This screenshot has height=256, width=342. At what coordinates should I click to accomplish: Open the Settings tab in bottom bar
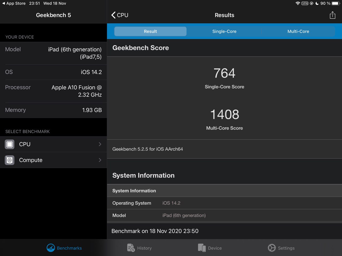point(281,248)
